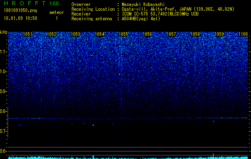Click the bright meteor echo near 1054
Viewport: 251px width, 159px height.
(x=93, y=125)
